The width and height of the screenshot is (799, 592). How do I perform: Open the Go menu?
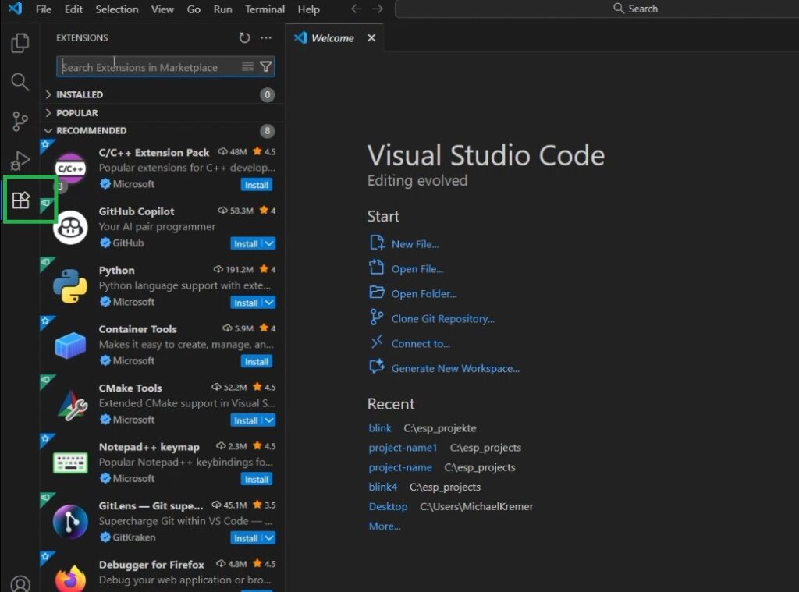coord(194,9)
